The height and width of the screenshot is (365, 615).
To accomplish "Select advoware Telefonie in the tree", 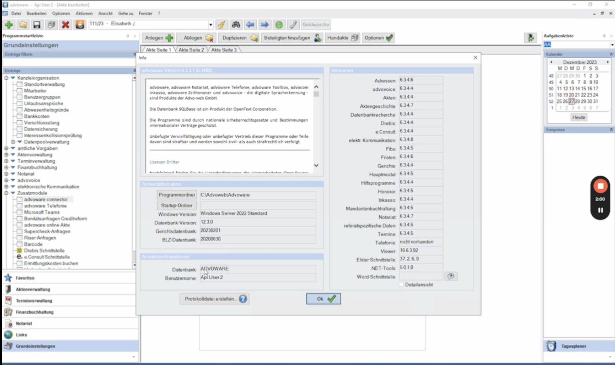I will pos(45,206).
